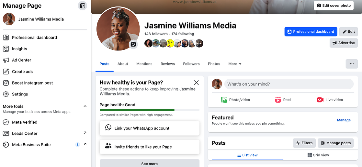Switch posts to Grid view

pyautogui.click(x=318, y=155)
